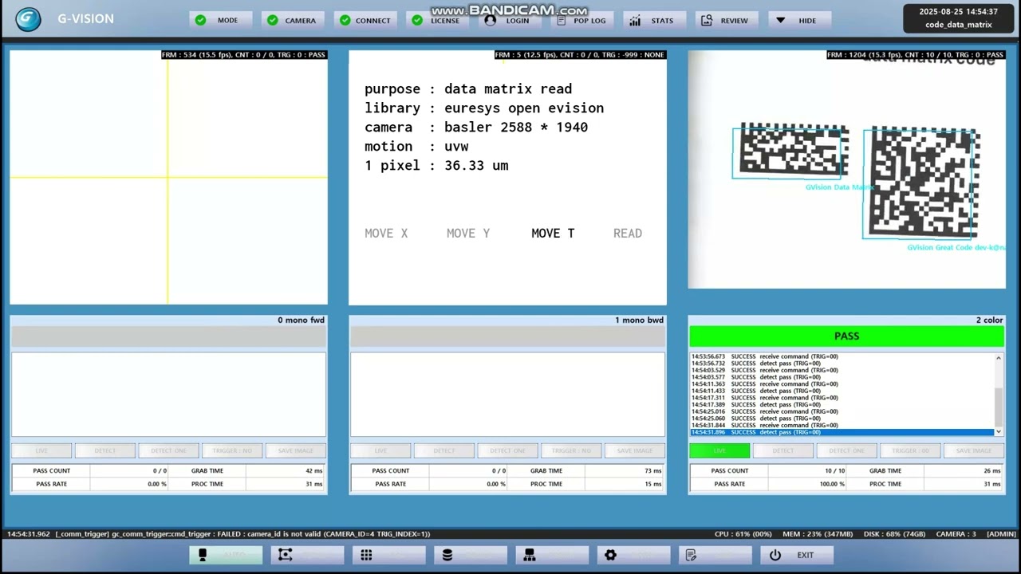Viewport: 1021px width, 574px height.
Task: Click the log list scroll-up arrow
Action: tap(999, 358)
